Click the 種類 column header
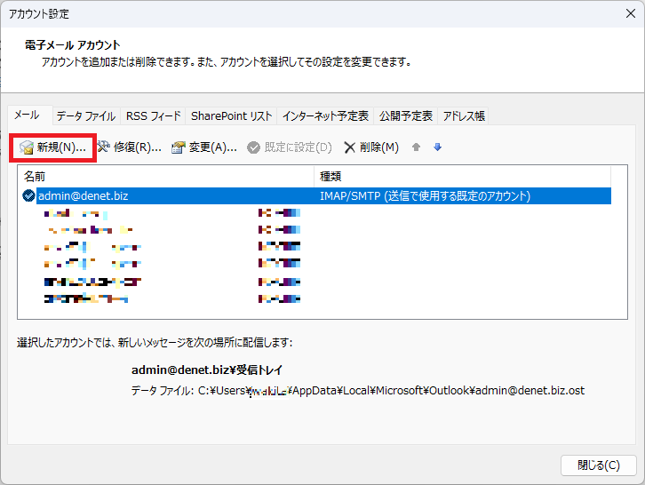This screenshot has width=645, height=485. coord(462,177)
